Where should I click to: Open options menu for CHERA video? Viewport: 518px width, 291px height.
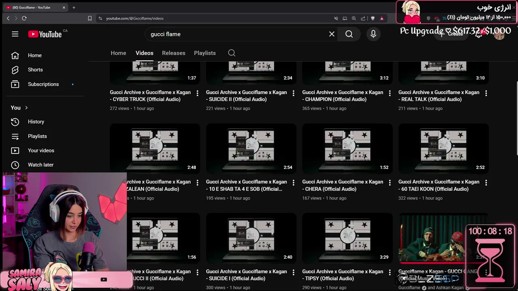tap(390, 183)
